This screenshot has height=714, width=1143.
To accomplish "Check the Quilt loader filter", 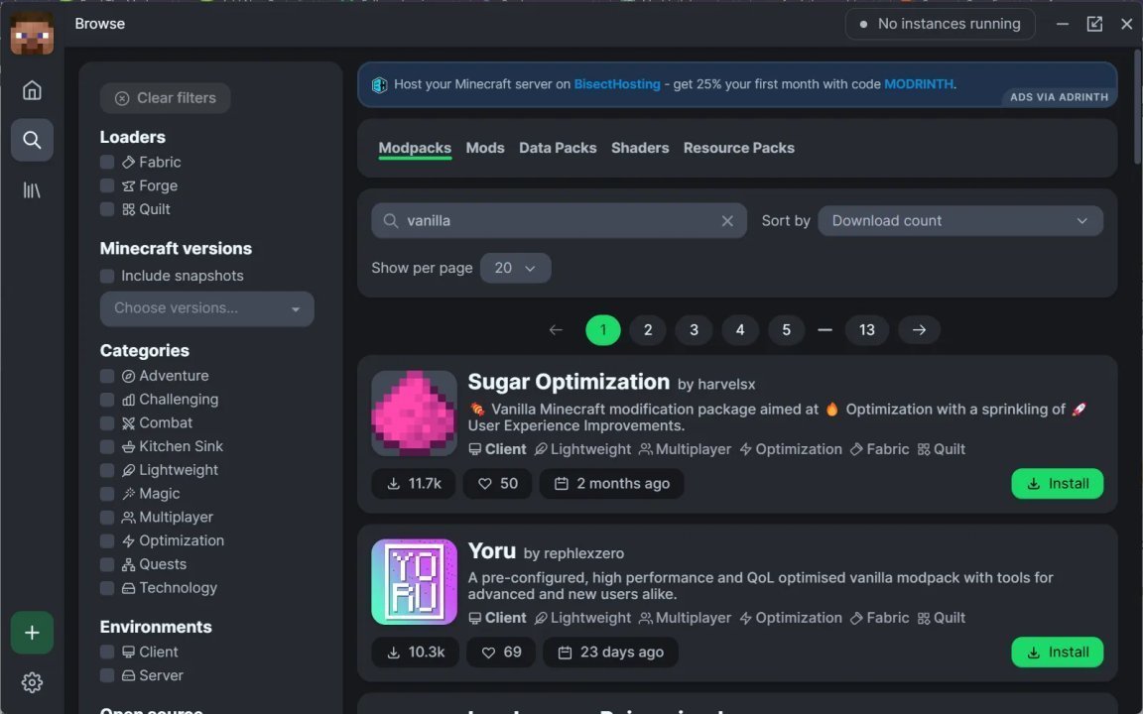I will 107,210.
